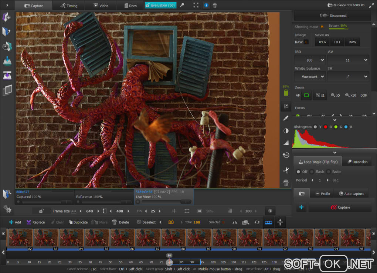Open the ISO 800 dropdown

(310, 60)
